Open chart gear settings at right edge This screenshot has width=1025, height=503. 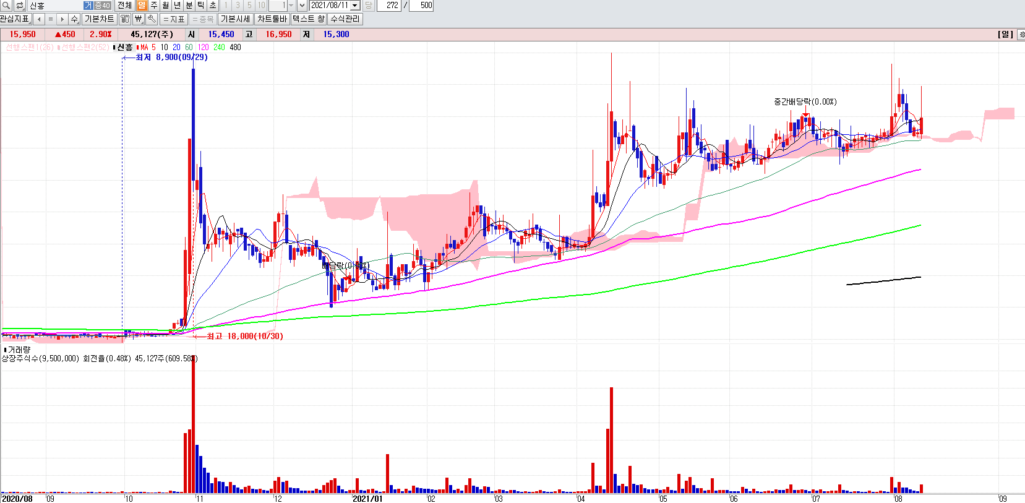point(1021,34)
